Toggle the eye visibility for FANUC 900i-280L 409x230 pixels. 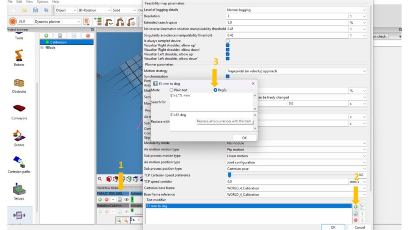pyautogui.click(x=126, y=200)
